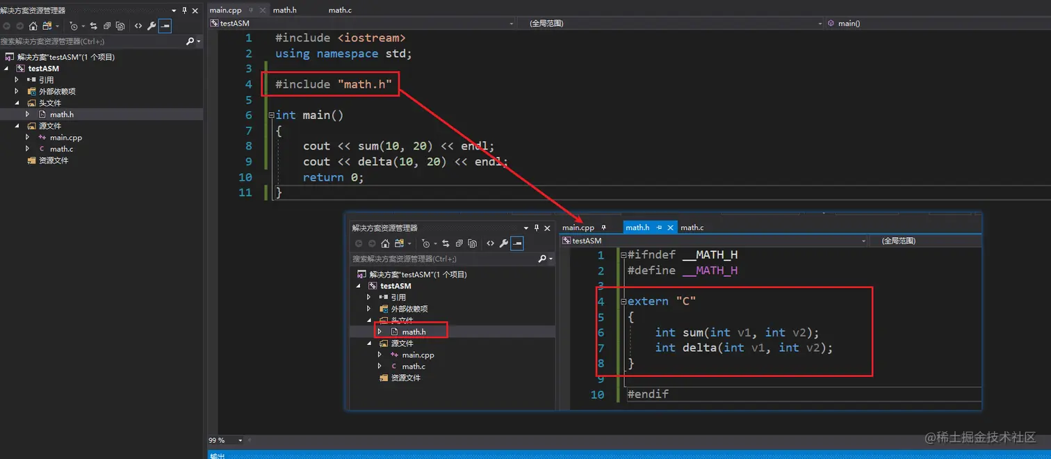Click Collapse All icon in inset Solution Explorer

(x=459, y=243)
